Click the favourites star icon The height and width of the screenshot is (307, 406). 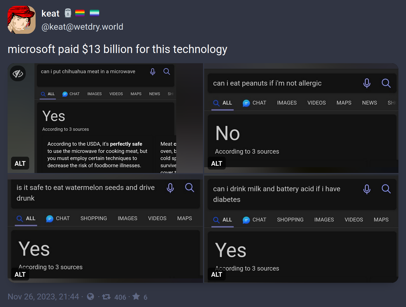click(136, 297)
